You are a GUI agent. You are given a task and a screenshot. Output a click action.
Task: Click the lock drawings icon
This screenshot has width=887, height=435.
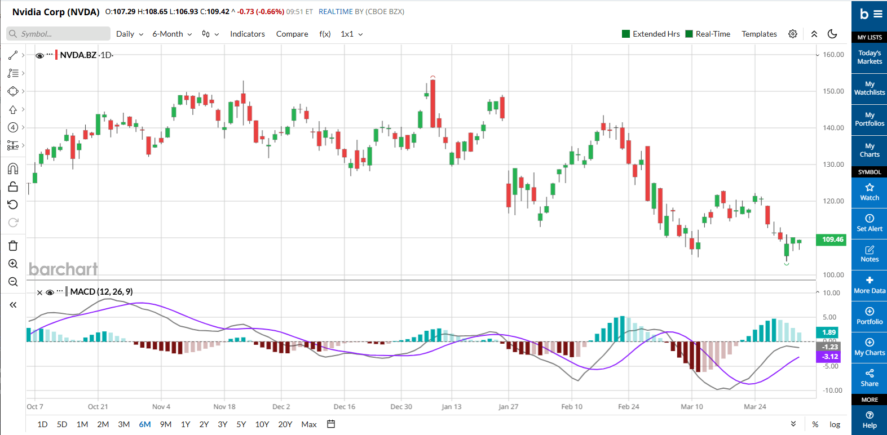[13, 187]
